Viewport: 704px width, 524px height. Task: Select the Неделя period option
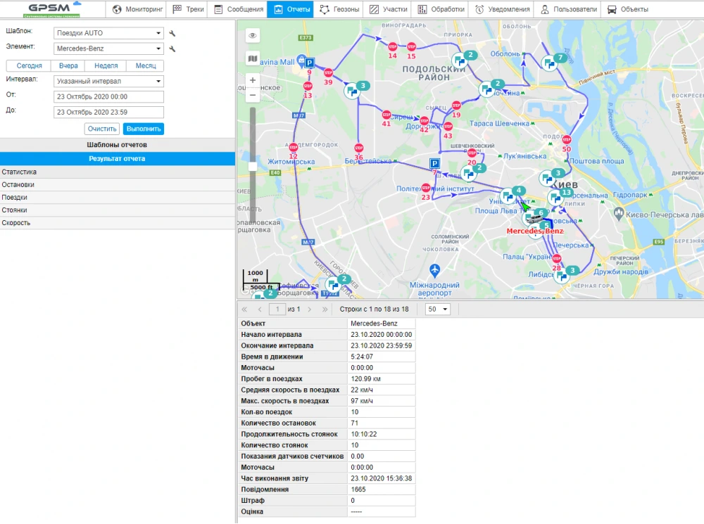point(106,65)
